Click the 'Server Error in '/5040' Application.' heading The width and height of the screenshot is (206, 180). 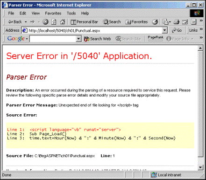click(79, 56)
